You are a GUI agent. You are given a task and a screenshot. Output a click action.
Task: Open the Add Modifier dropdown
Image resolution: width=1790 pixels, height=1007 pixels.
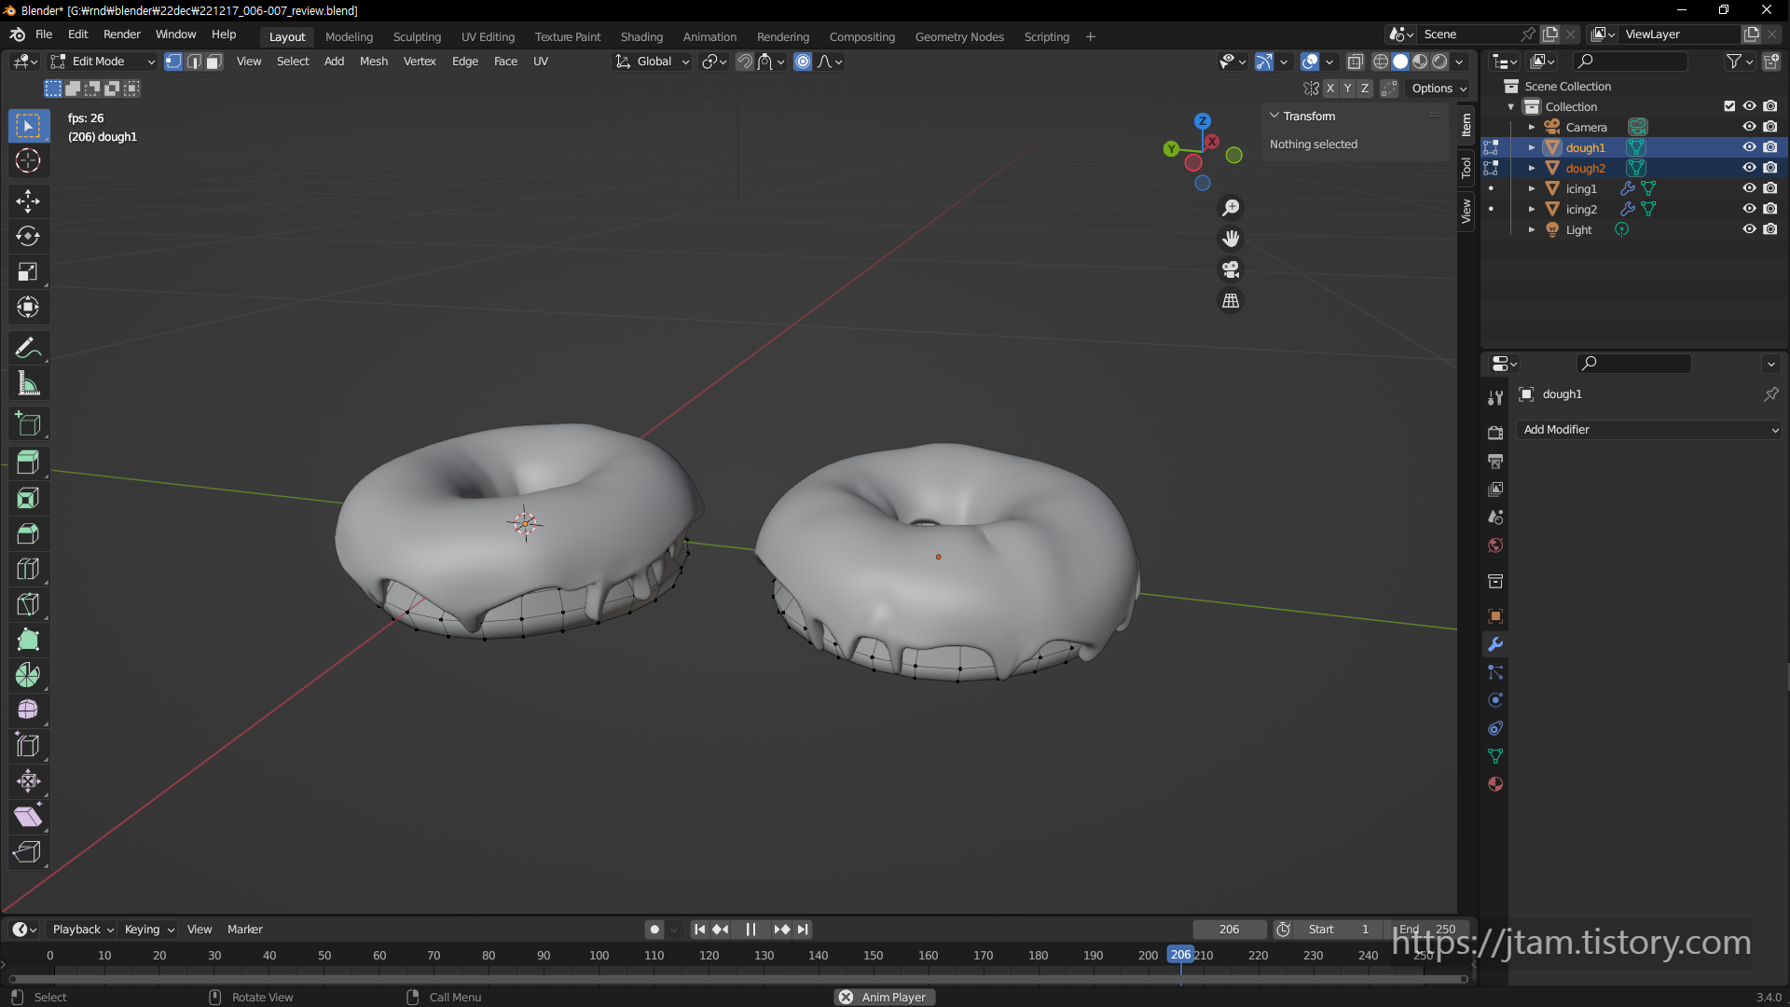coord(1649,430)
